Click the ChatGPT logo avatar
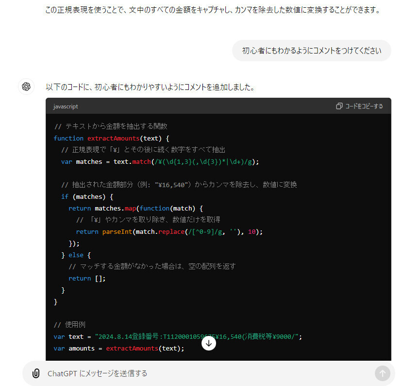This screenshot has height=386, width=404. 26,87
